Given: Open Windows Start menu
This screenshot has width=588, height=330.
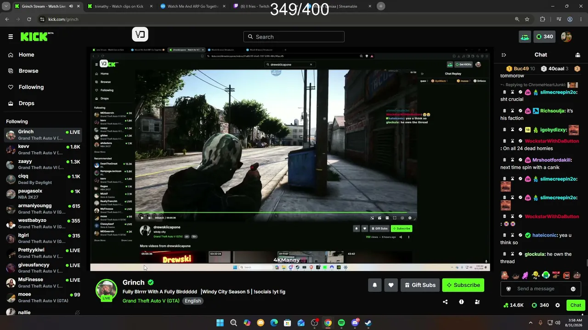Looking at the screenshot, I should 220,323.
